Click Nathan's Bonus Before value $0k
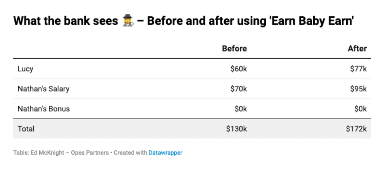 (240, 109)
